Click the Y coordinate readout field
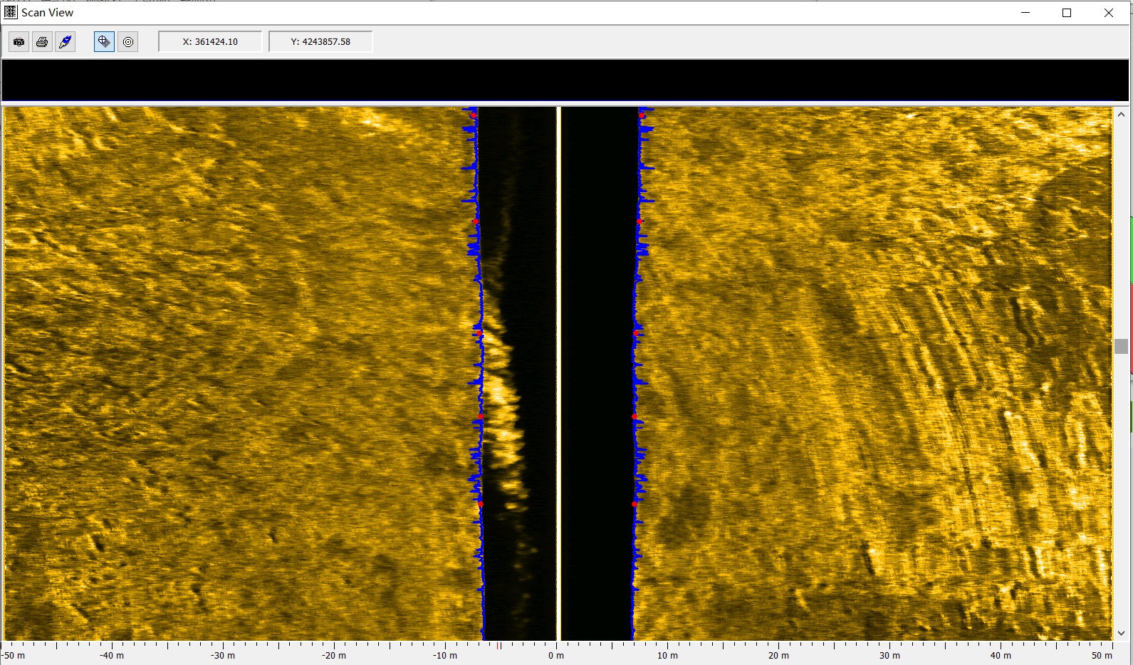The height and width of the screenshot is (665, 1133). point(320,42)
